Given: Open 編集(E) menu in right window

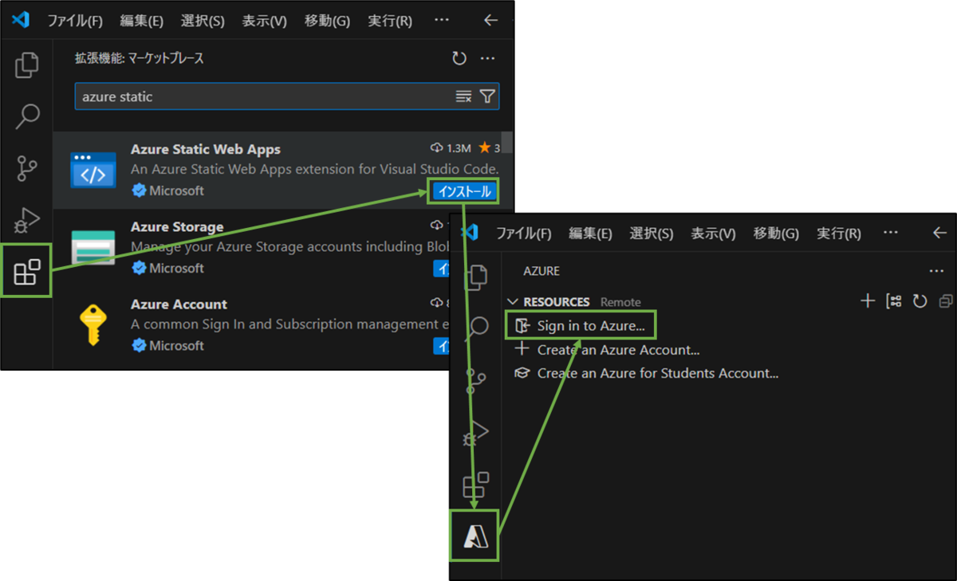Looking at the screenshot, I should [591, 234].
